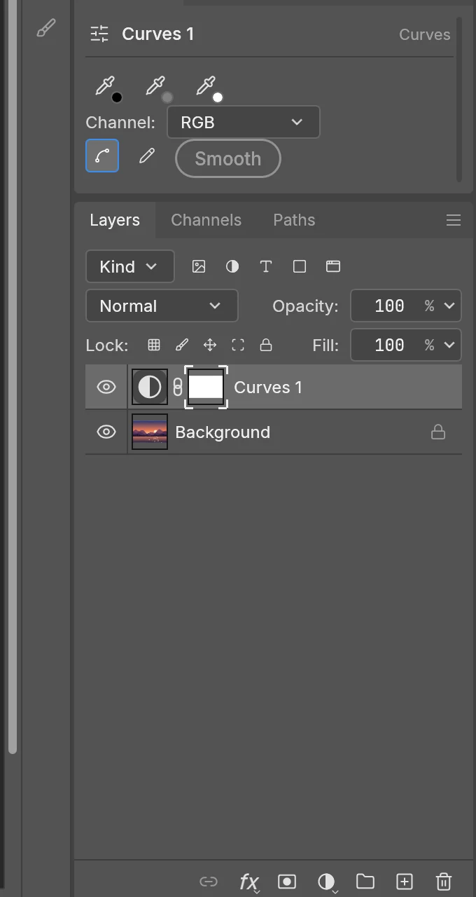The width and height of the screenshot is (476, 897).
Task: Switch to the Channels tab
Action: coord(206,220)
